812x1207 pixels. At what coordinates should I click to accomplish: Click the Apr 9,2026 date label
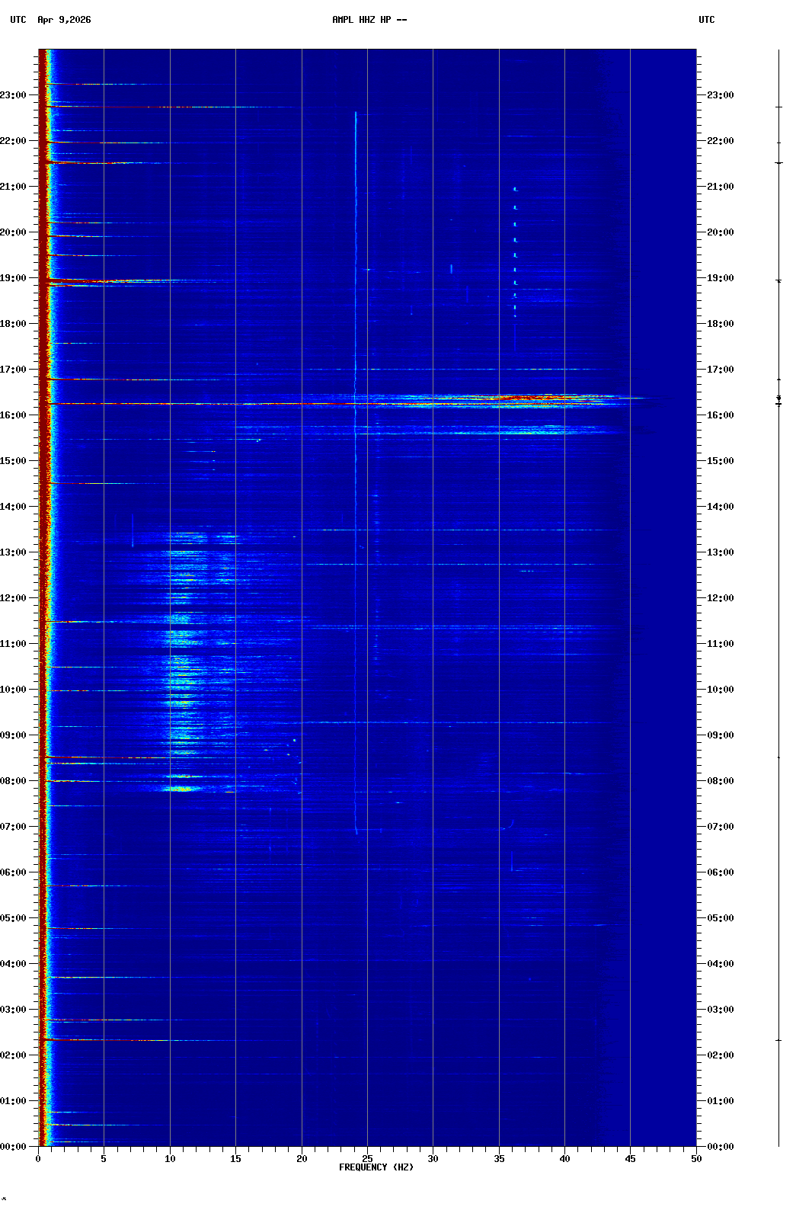pos(64,20)
